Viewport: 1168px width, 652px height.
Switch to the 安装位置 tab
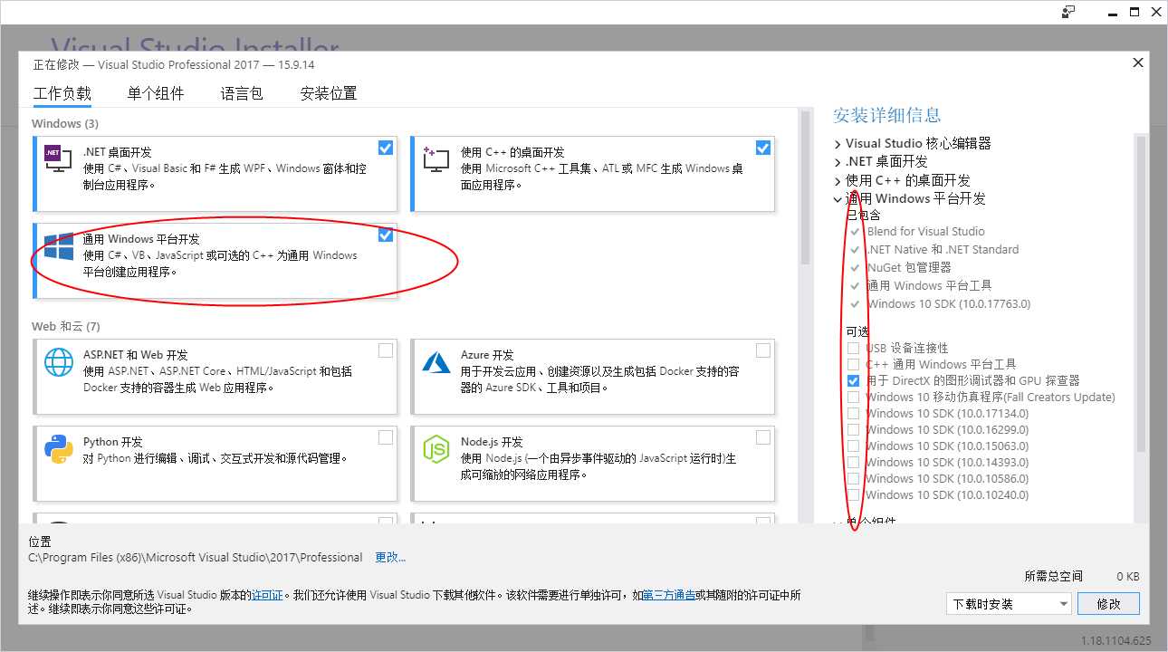[329, 93]
